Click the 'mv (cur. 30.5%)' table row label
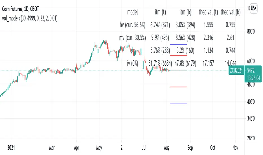Screen dimensions: 263x155 tap(132, 37)
